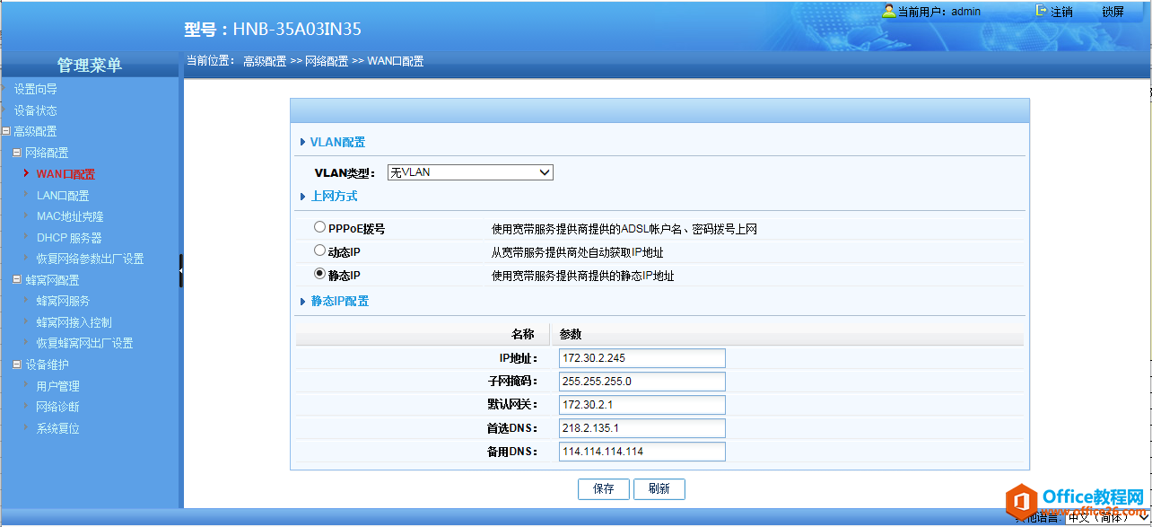Open the MAC地址克隆 menu item
This screenshot has height=527, width=1152.
pyautogui.click(x=70, y=216)
